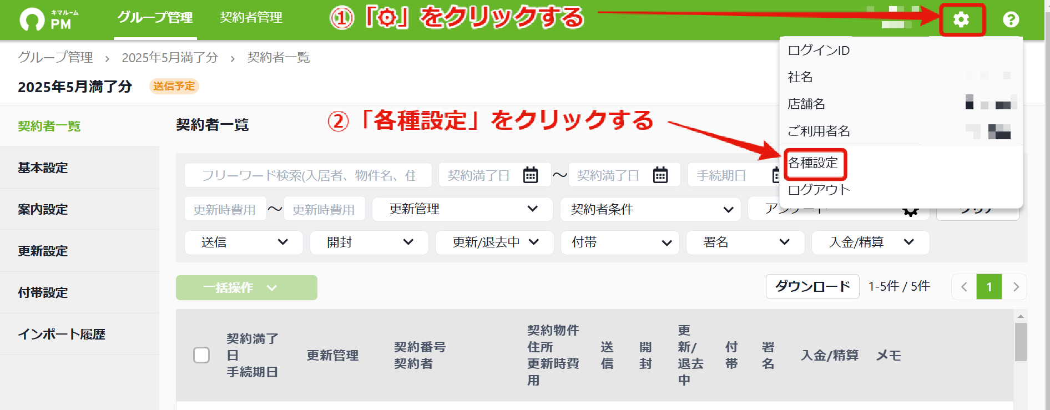The image size is (1050, 410).
Task: Click the help question mark icon
Action: point(1011,19)
